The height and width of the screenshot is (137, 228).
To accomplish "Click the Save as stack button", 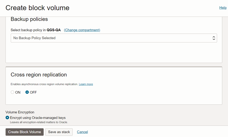I will pyautogui.click(x=59, y=132).
